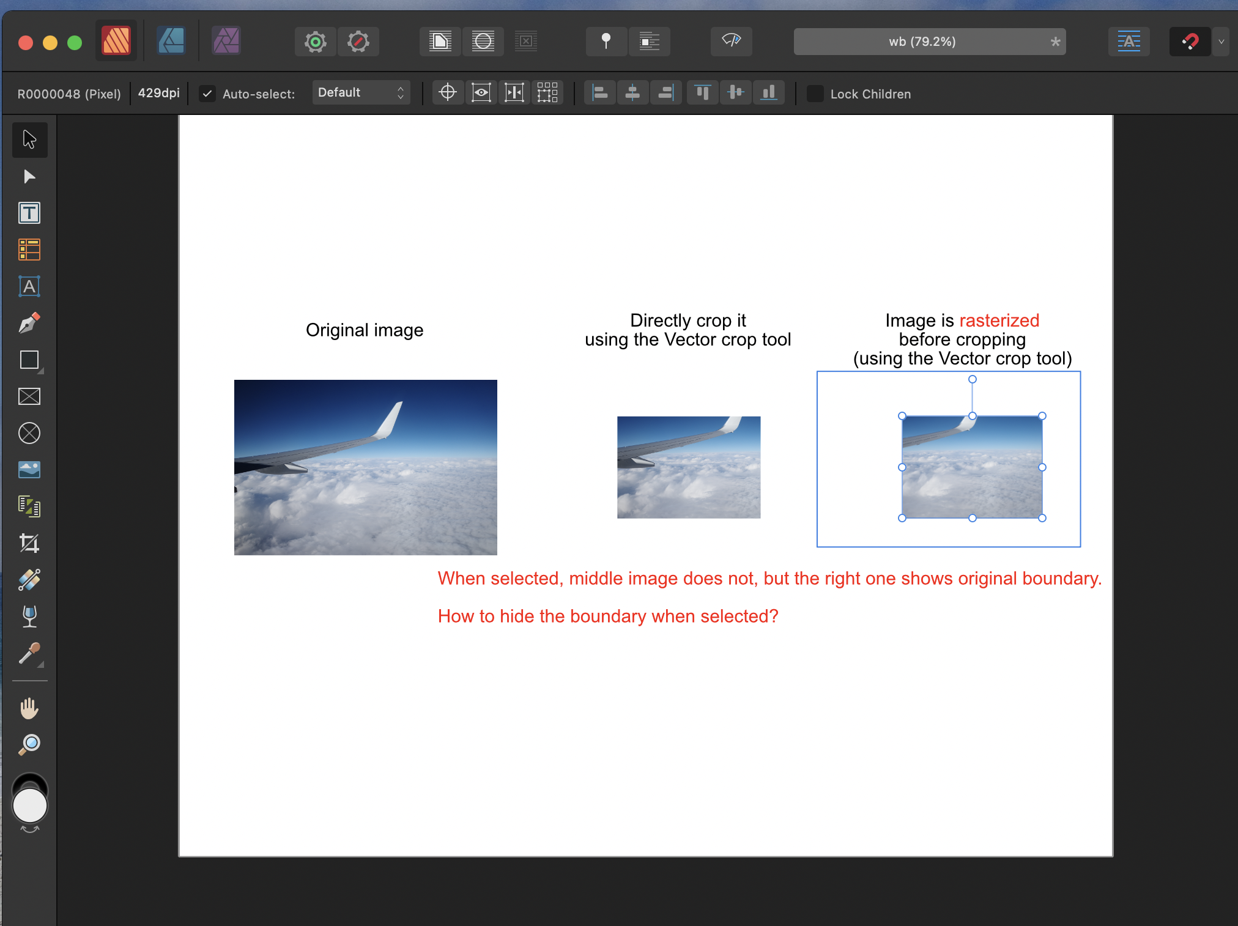Open the Text Styles panel button

[1129, 41]
